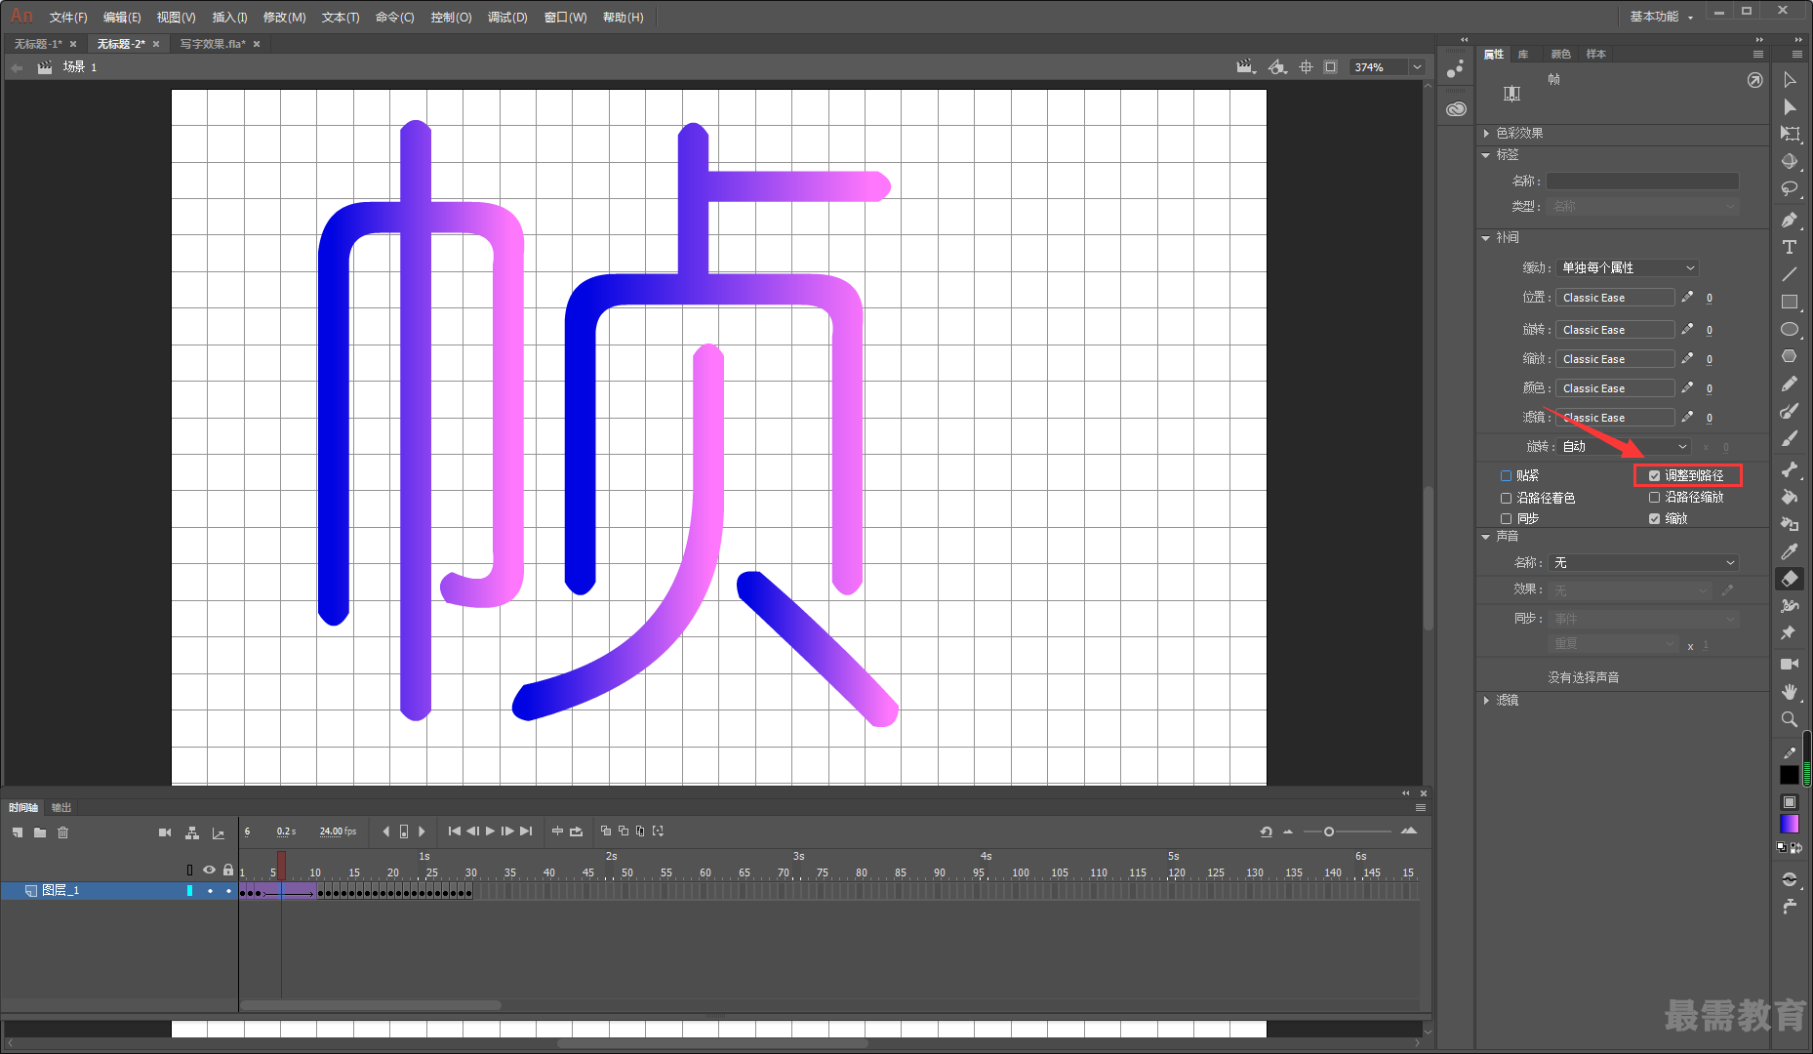Switch to the 库 panel tab
Viewport: 1813px width, 1054px height.
[x=1523, y=54]
